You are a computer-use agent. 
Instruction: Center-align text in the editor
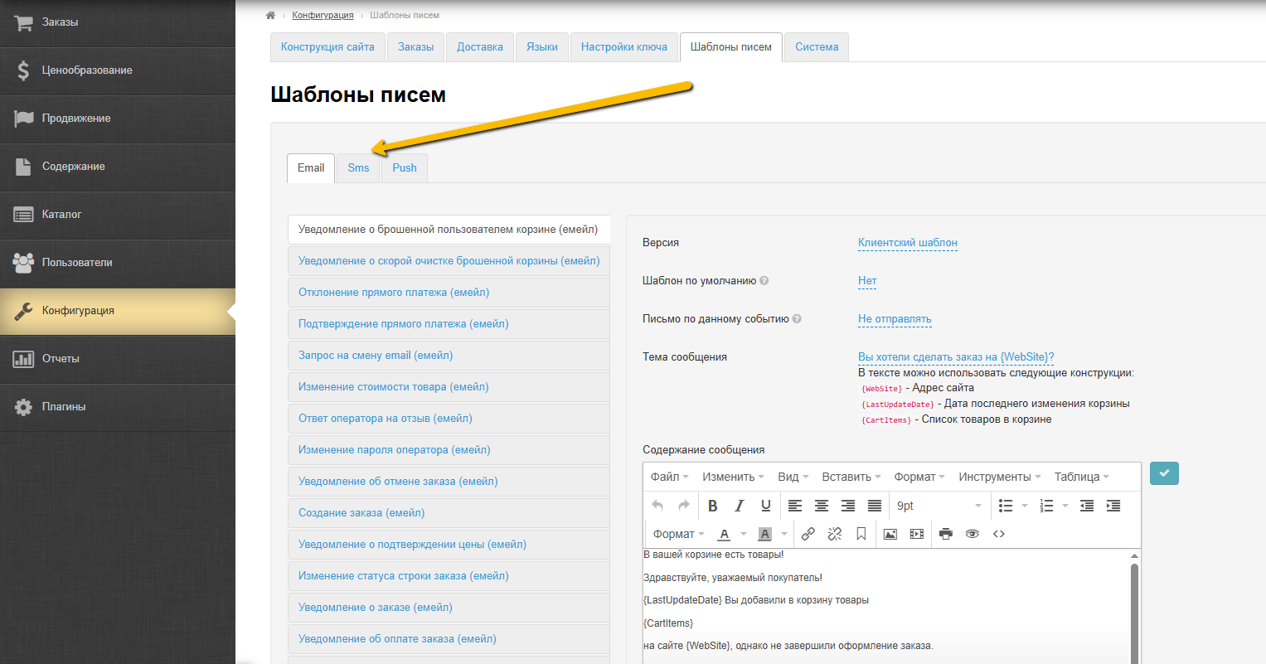(822, 506)
